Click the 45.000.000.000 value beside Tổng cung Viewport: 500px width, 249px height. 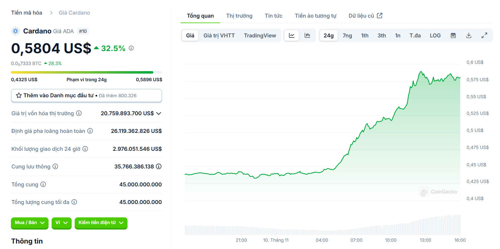(x=141, y=185)
